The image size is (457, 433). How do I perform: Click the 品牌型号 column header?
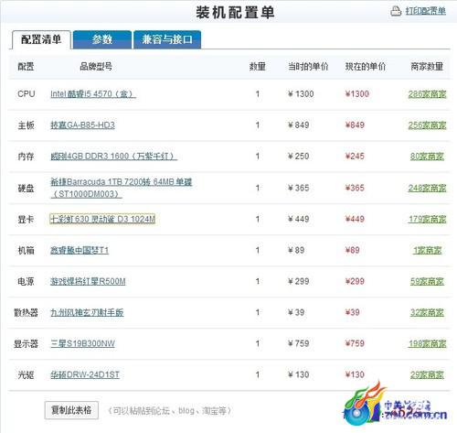96,66
